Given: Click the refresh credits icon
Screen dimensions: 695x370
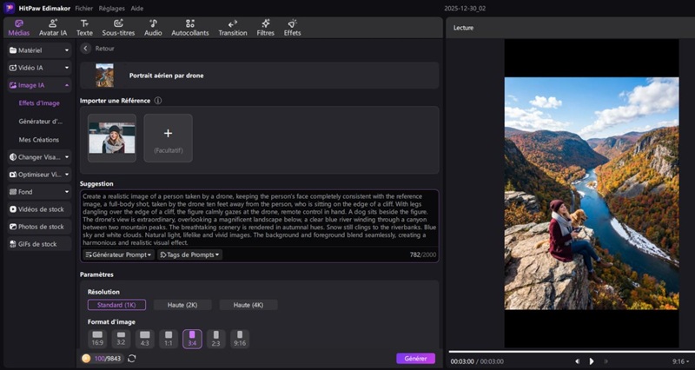Looking at the screenshot, I should [131, 358].
